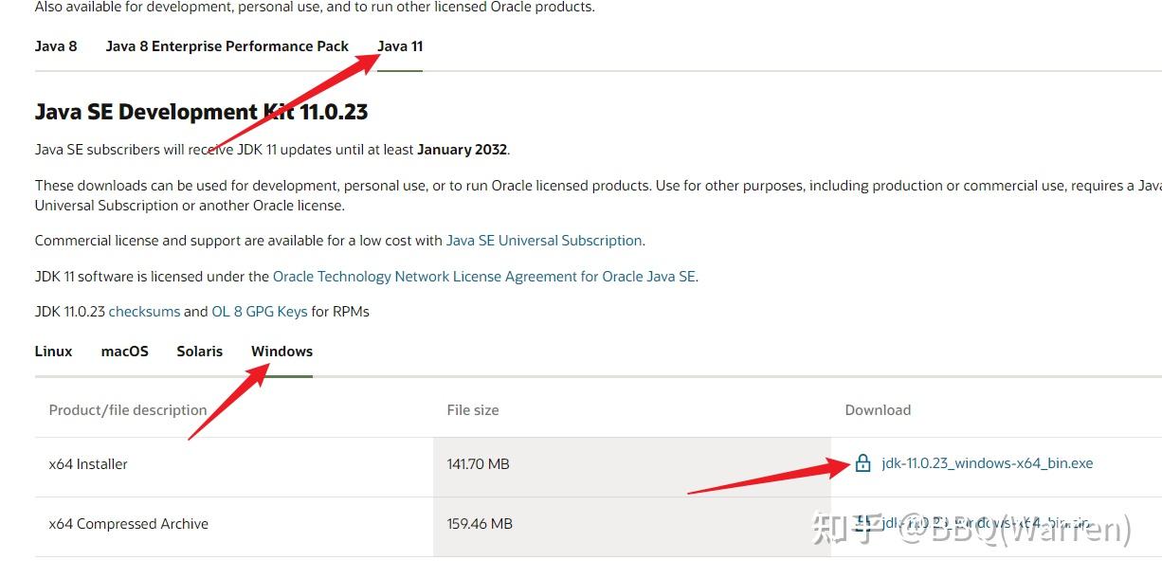Select the Java 11 tab
The image size is (1162, 578).
coord(400,45)
